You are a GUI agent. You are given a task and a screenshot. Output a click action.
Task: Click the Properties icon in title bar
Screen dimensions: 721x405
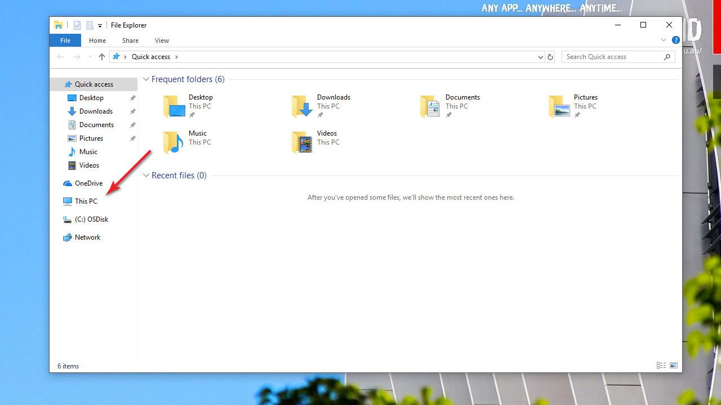tap(77, 25)
